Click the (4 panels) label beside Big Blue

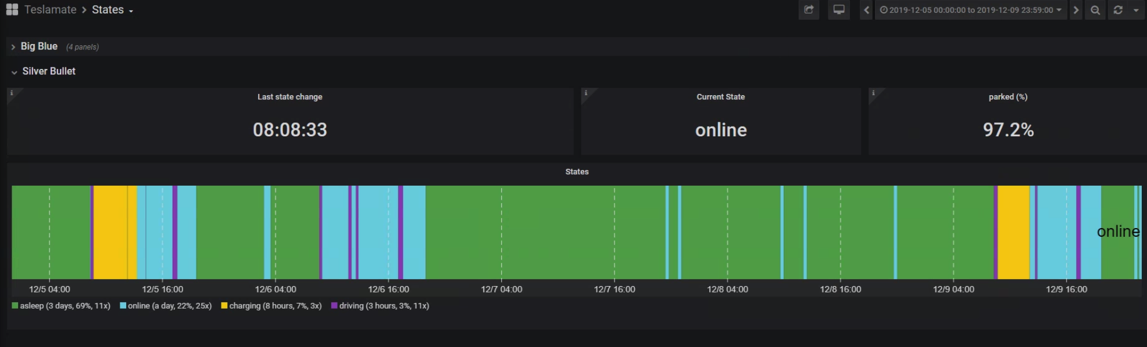[x=83, y=47]
